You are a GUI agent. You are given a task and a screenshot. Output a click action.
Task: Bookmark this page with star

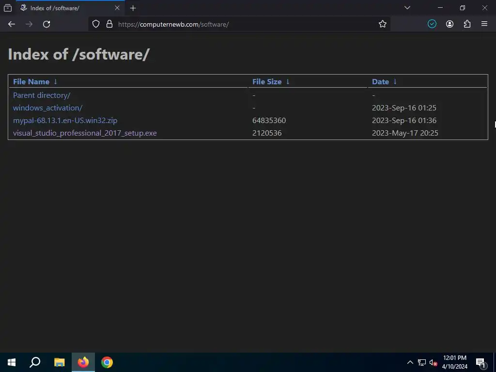click(383, 24)
